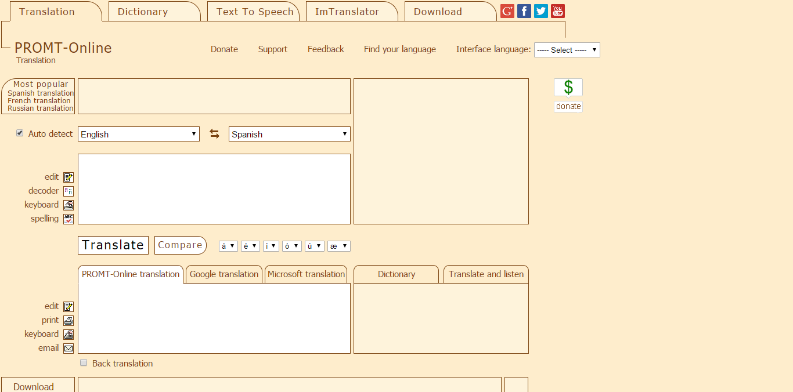Open the Interface language Select dropdown

[x=567, y=50]
